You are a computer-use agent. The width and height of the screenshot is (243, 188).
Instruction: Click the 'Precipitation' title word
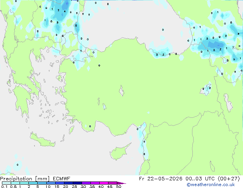pos(16,179)
